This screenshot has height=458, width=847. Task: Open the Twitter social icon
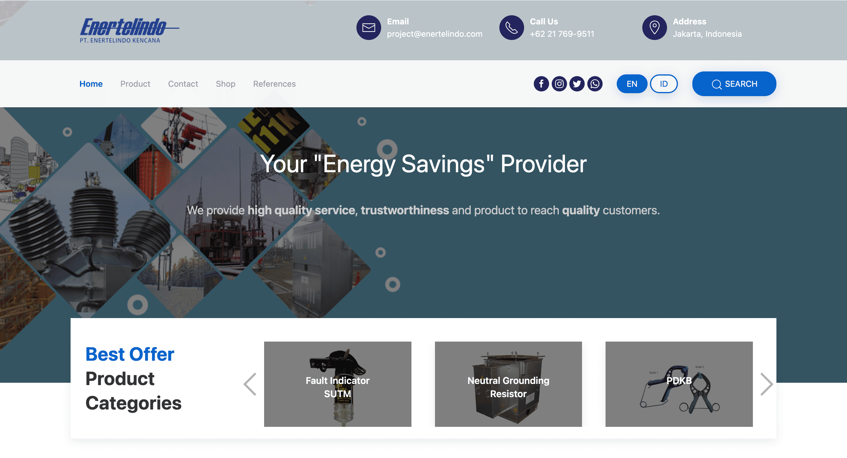577,84
